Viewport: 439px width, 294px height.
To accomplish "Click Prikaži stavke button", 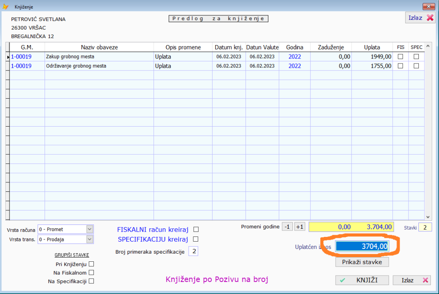I will 362,262.
